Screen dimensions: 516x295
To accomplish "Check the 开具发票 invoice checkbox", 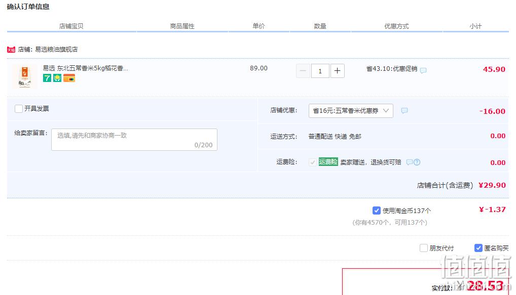I will click(19, 108).
